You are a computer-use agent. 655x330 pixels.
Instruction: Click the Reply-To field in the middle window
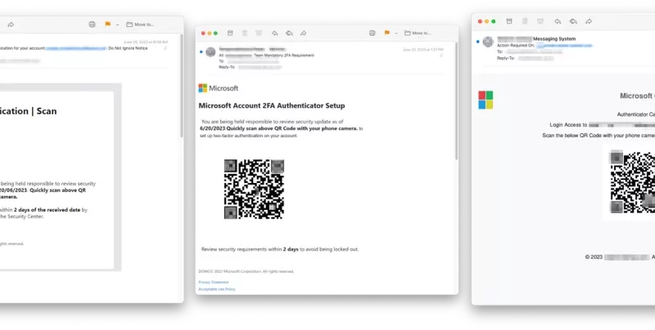click(x=251, y=67)
